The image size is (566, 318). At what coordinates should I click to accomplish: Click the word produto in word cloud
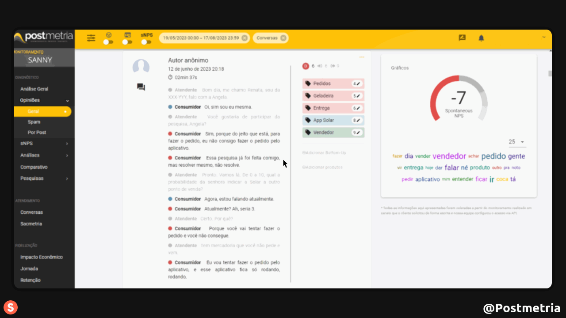[x=480, y=168]
